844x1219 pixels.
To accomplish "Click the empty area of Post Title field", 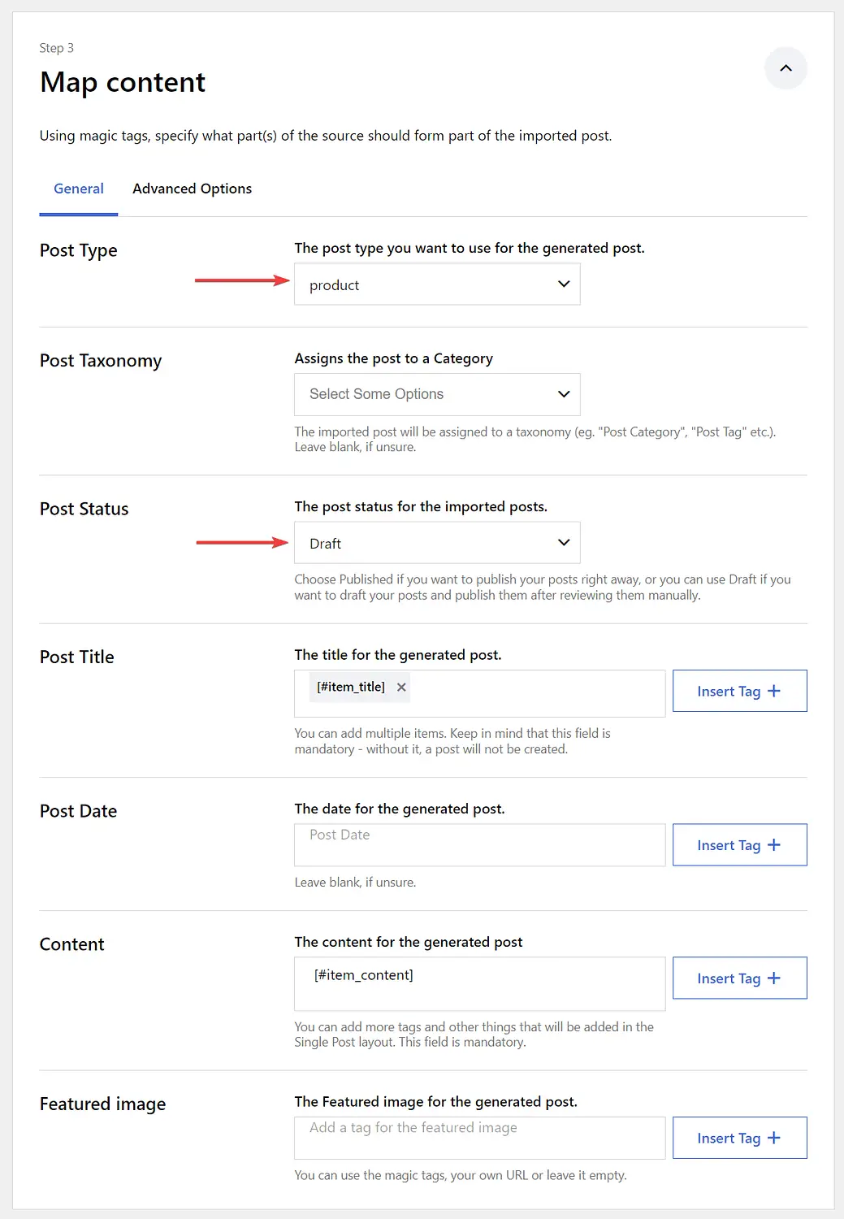I will click(x=536, y=693).
